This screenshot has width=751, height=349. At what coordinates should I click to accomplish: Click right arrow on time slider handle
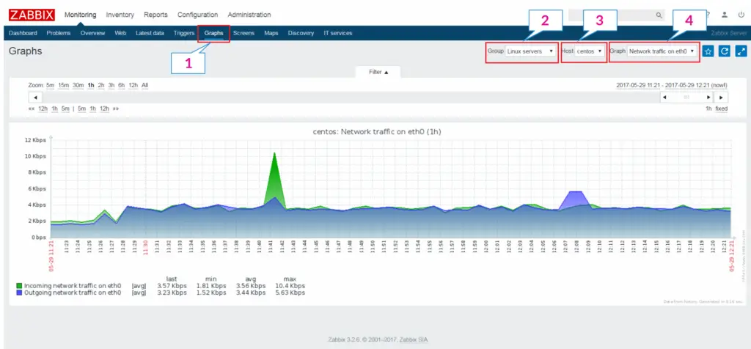tap(708, 98)
